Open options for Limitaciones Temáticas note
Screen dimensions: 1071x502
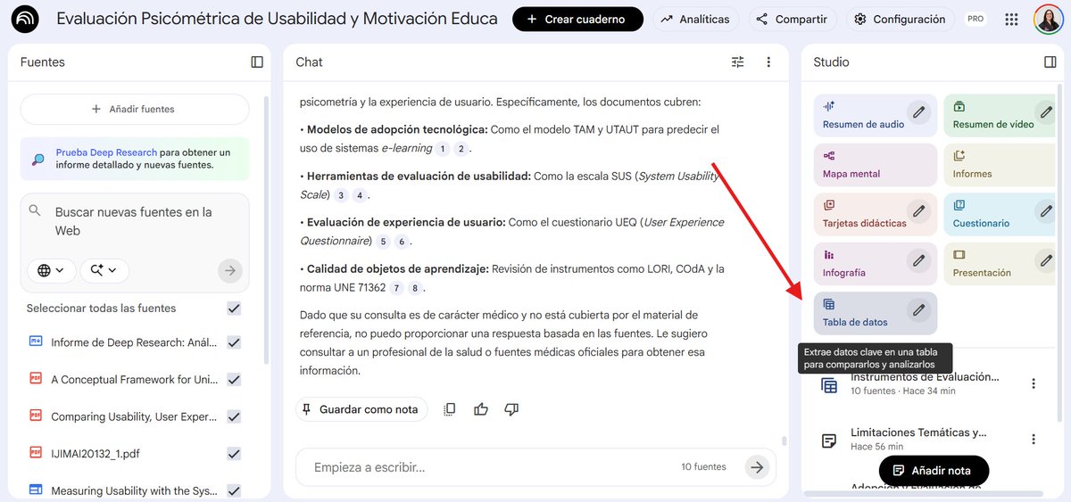(1034, 439)
